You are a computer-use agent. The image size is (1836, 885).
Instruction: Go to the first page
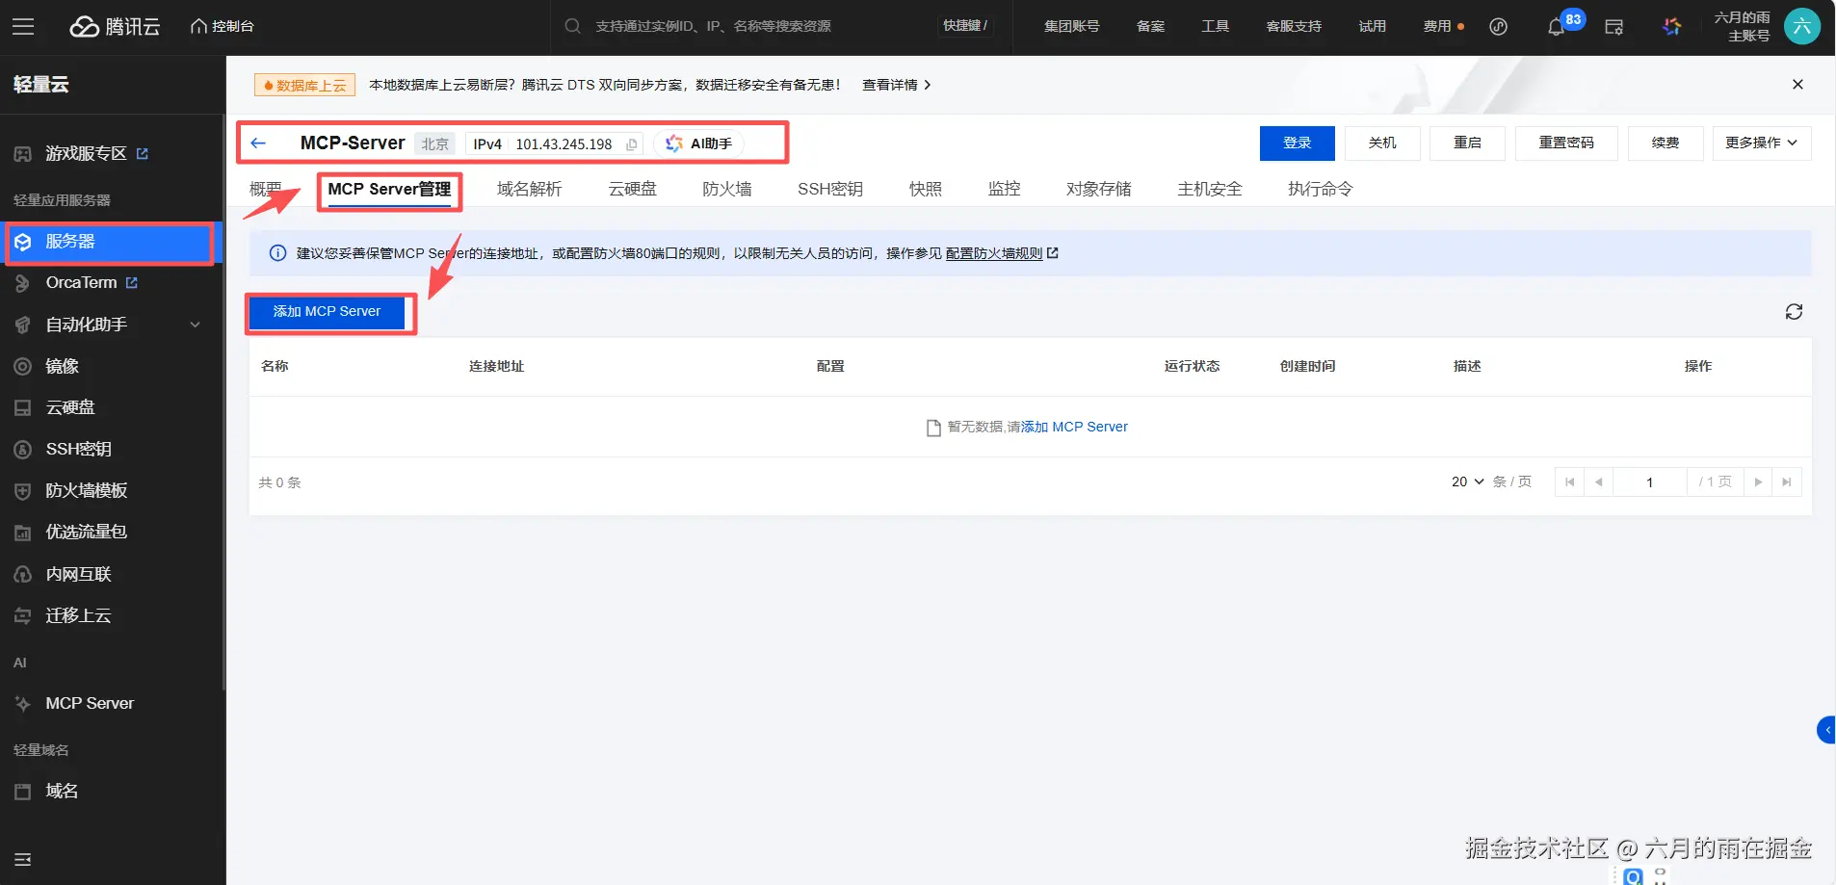pyautogui.click(x=1569, y=482)
